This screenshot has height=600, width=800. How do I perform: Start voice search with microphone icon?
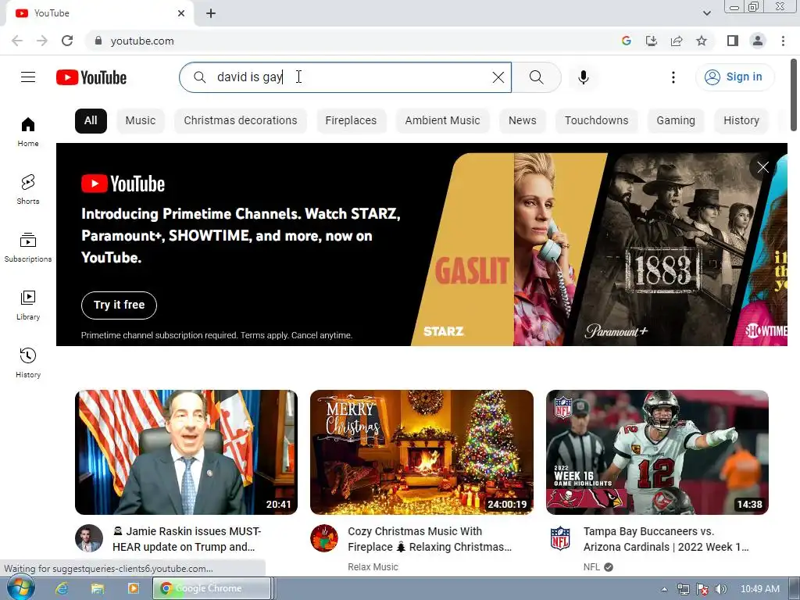click(584, 77)
